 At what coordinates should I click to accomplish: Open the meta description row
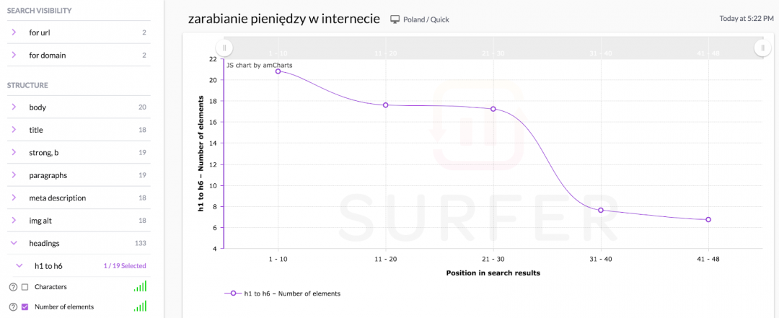click(57, 198)
